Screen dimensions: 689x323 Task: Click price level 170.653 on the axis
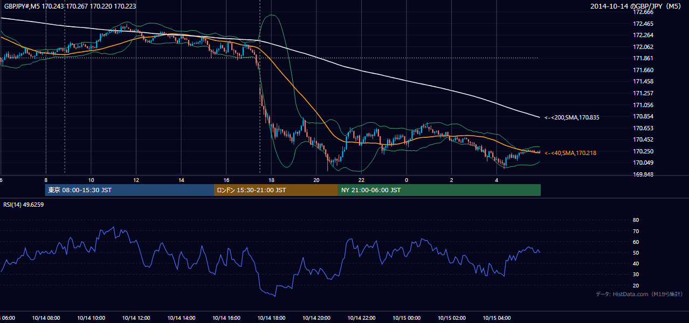click(643, 128)
